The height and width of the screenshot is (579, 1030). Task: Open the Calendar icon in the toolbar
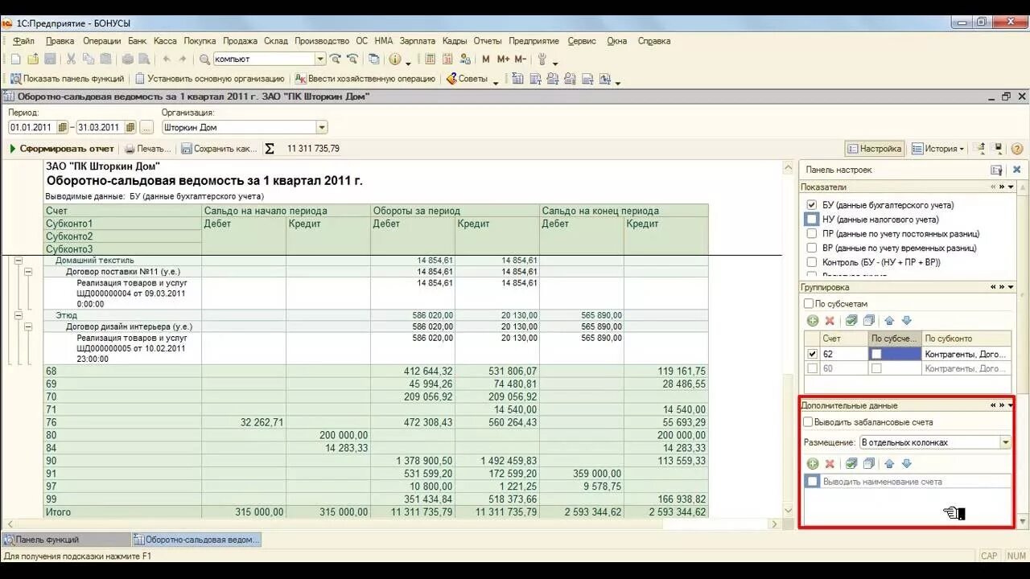click(x=449, y=59)
